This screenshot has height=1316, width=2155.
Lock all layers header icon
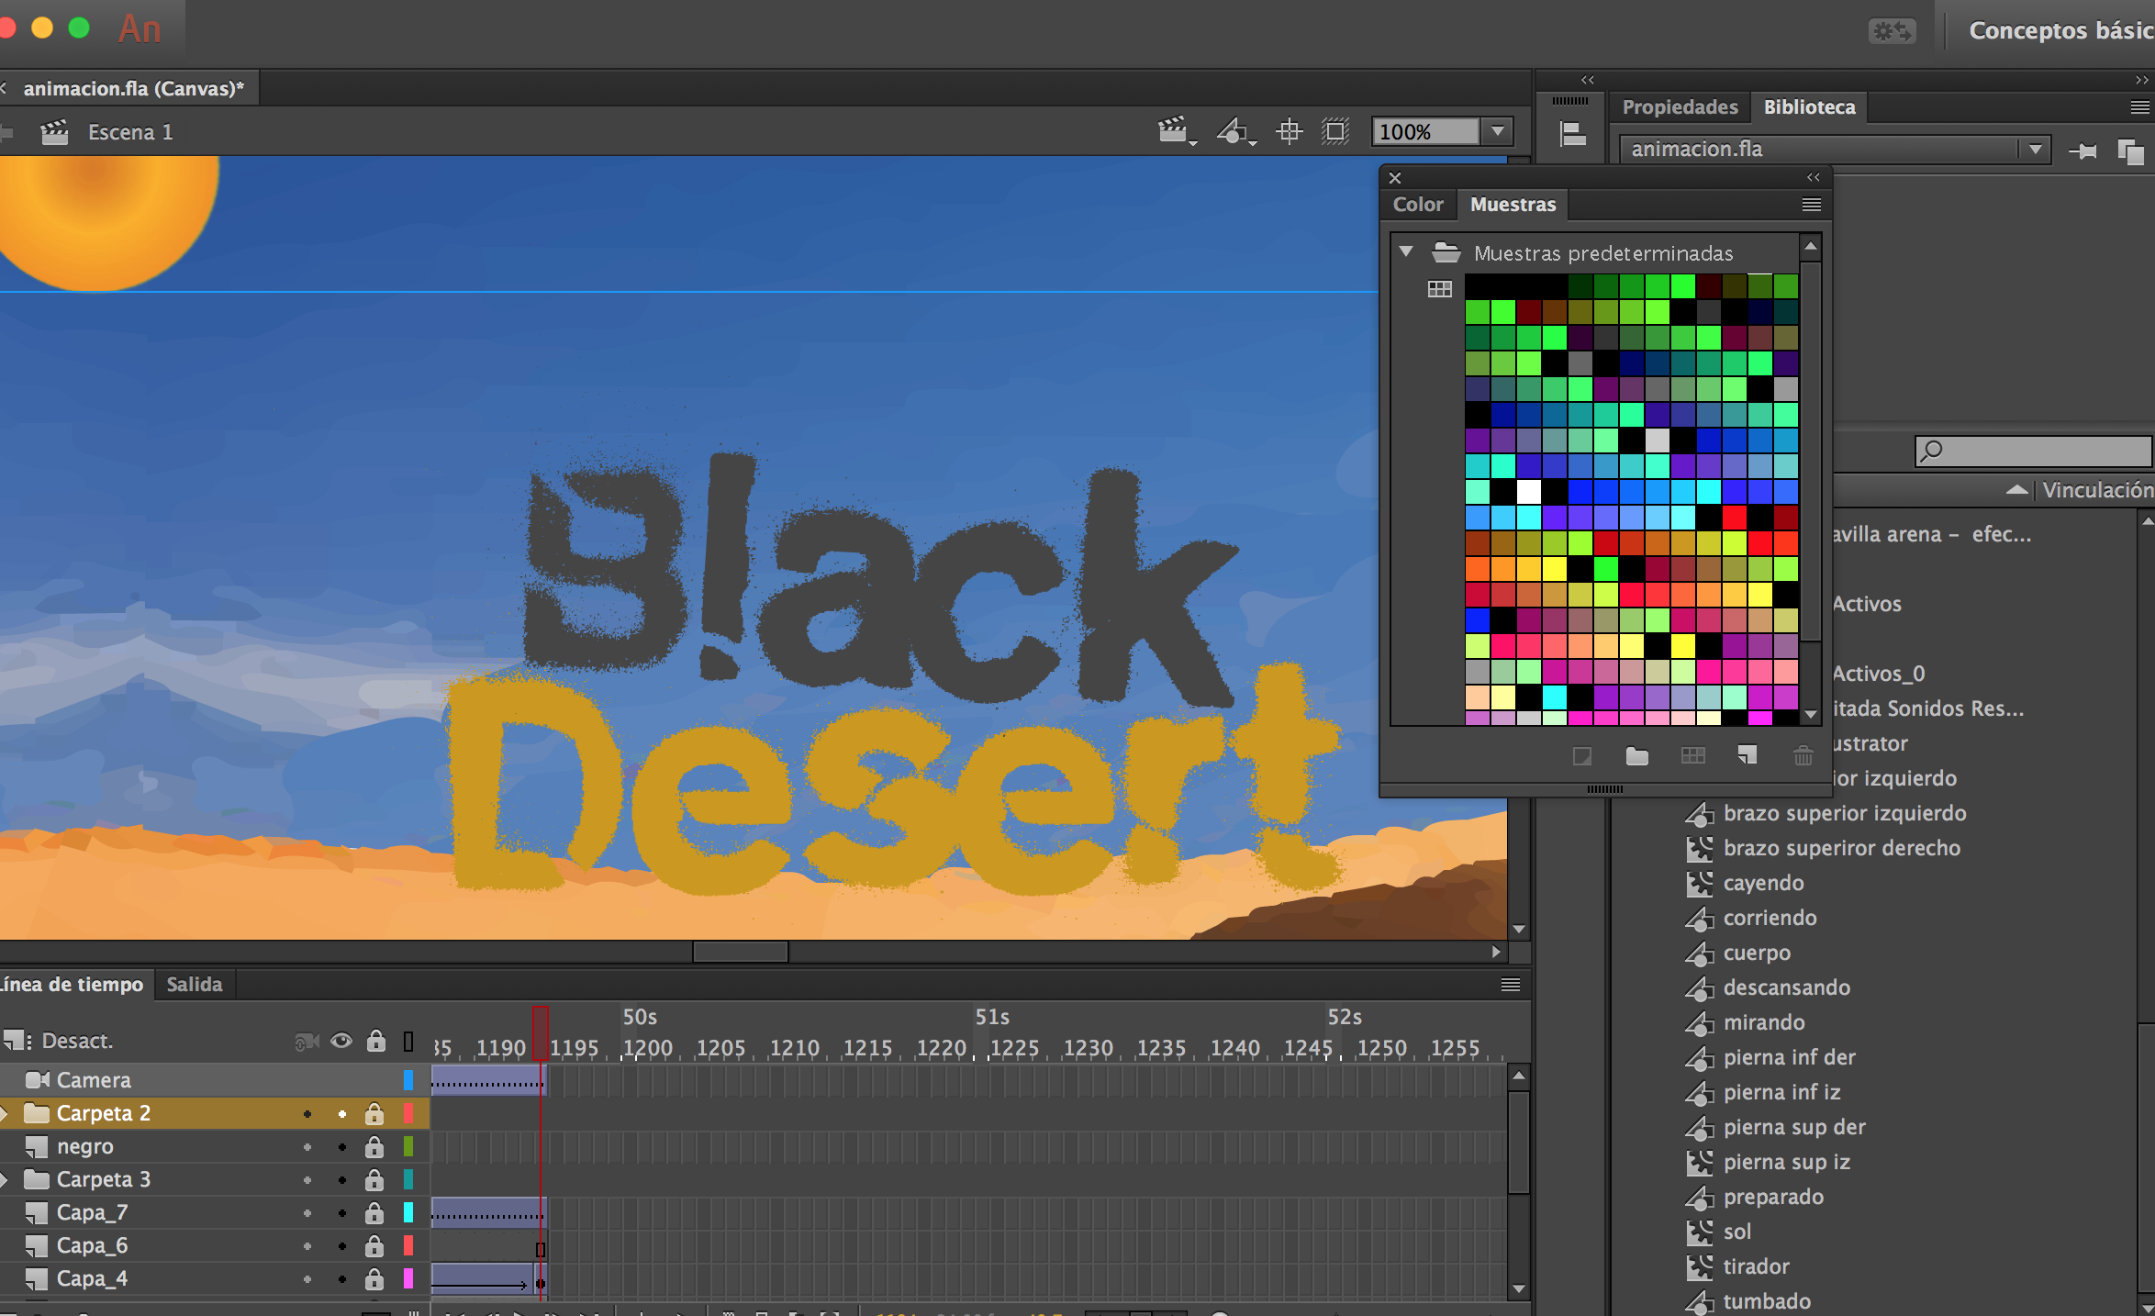tap(375, 1041)
